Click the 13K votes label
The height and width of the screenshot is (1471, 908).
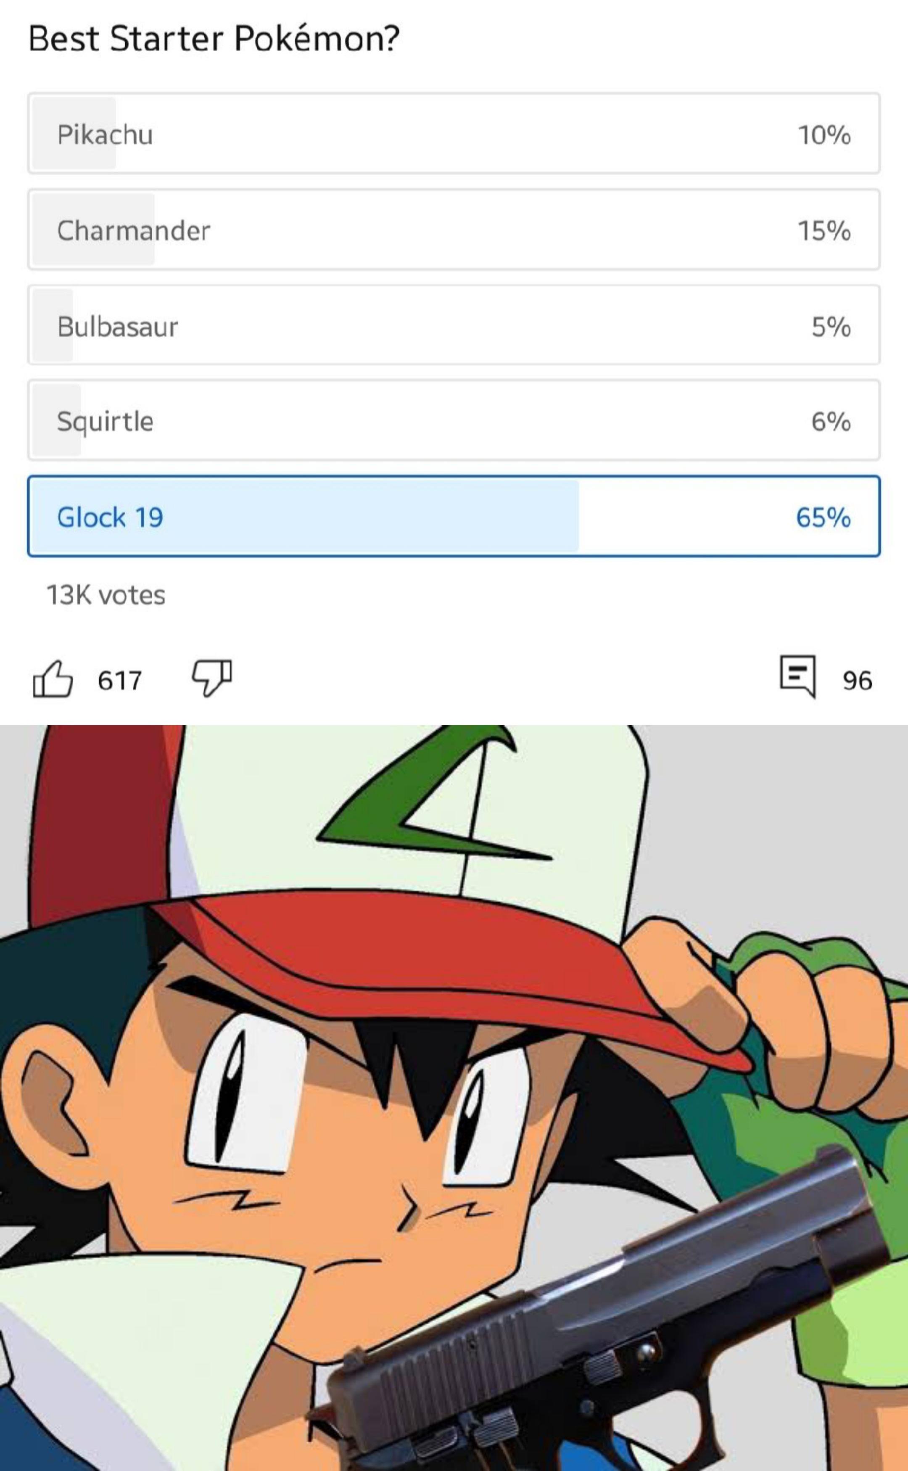coord(106,596)
